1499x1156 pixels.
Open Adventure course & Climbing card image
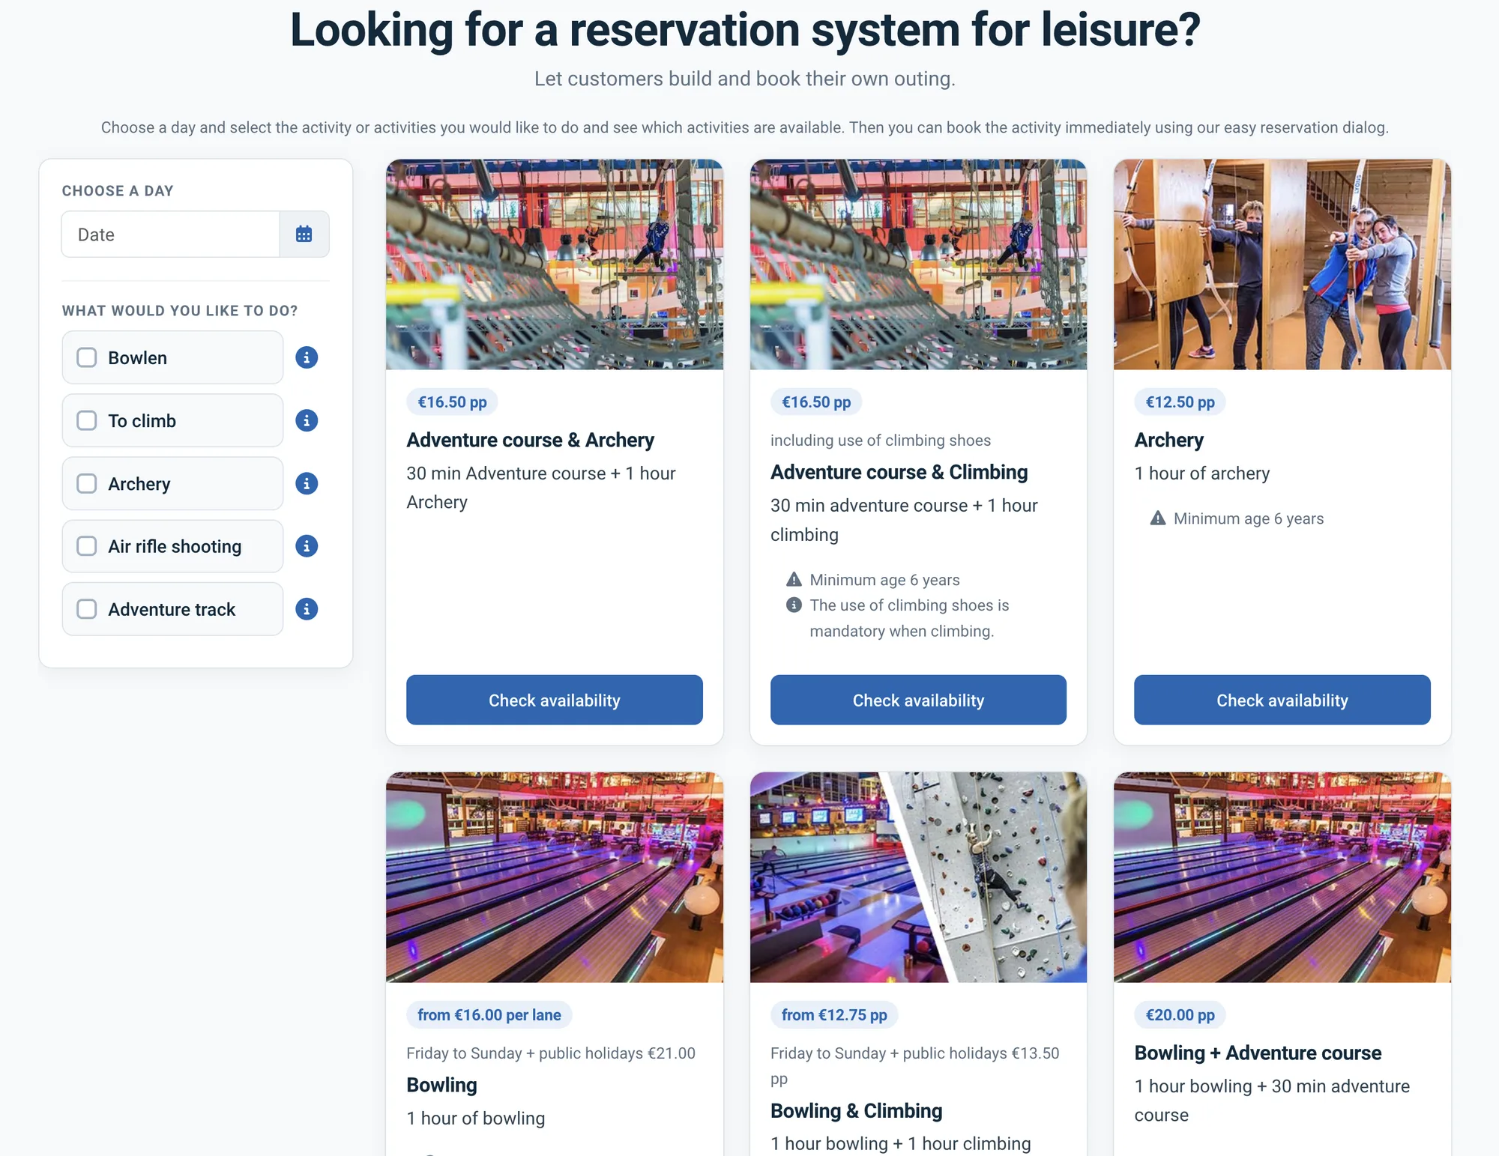point(918,264)
